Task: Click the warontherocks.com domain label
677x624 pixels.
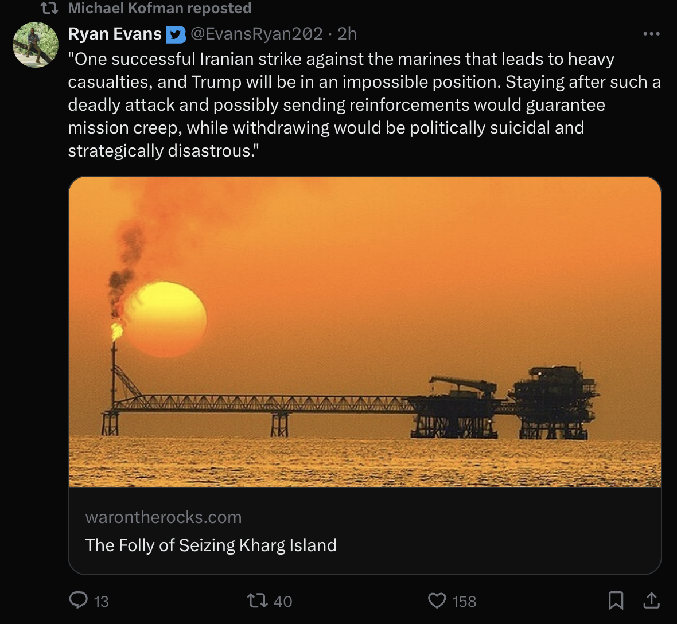Action: [x=164, y=517]
